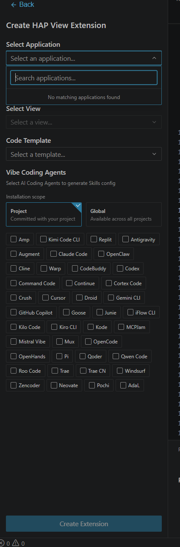This screenshot has height=547, width=180.
Task: Choose the Project installation scope
Action: [44, 215]
